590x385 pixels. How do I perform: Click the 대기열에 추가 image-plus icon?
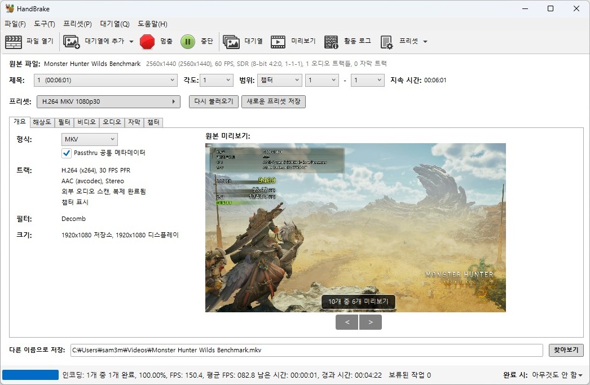[x=71, y=42]
